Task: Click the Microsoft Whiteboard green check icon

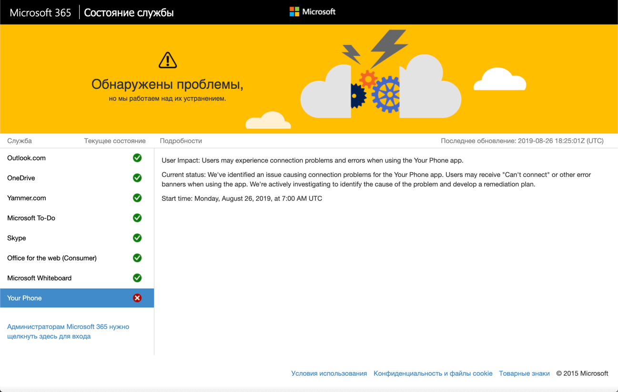Action: [137, 278]
